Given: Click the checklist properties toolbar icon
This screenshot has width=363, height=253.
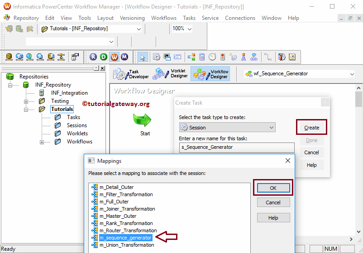Looking at the screenshot, I should click(75, 57).
